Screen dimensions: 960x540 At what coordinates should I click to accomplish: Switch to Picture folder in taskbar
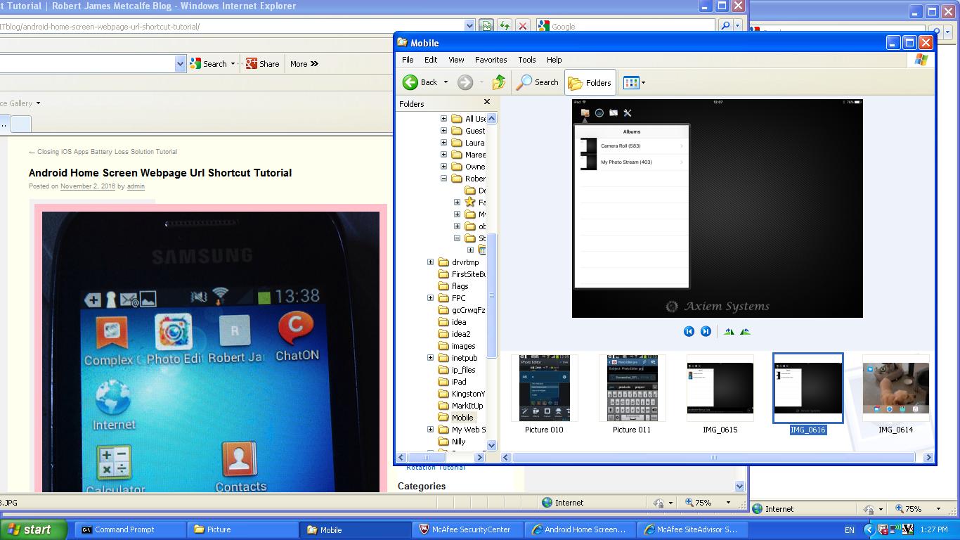click(243, 529)
